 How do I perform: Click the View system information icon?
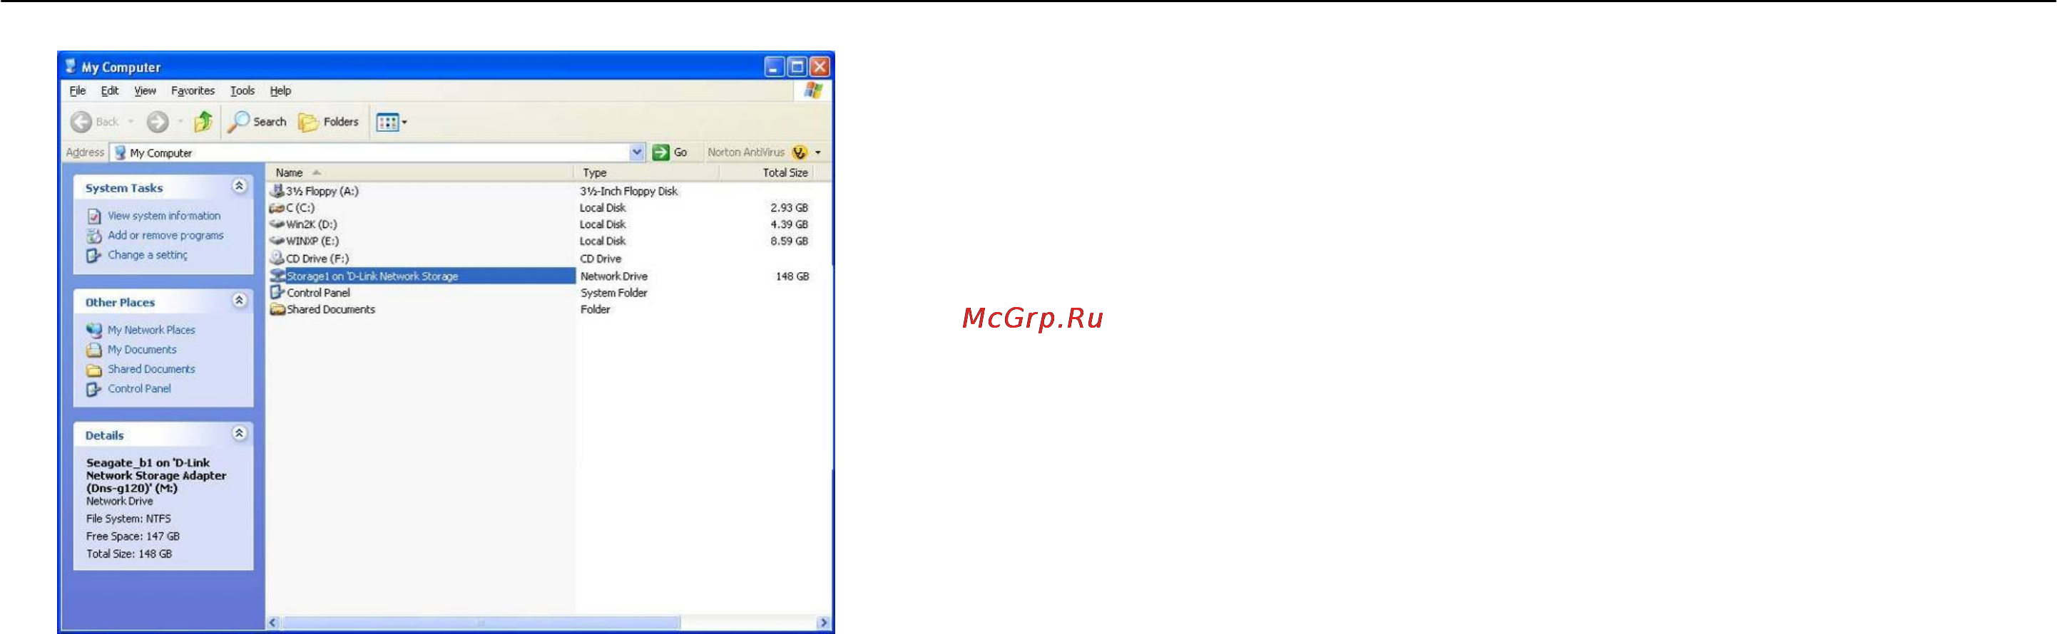94,216
